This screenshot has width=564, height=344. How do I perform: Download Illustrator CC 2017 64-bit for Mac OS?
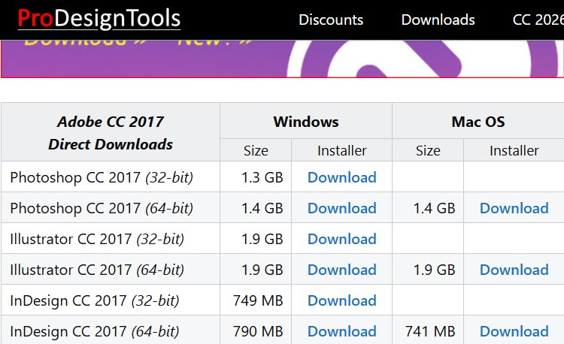[x=514, y=270]
